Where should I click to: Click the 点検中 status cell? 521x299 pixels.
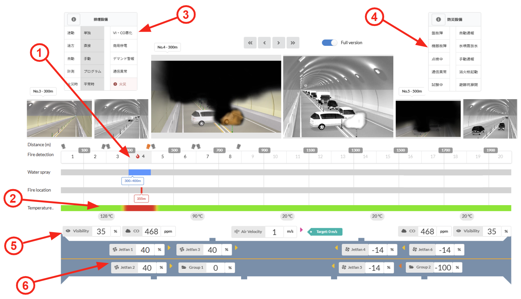pos(439,59)
